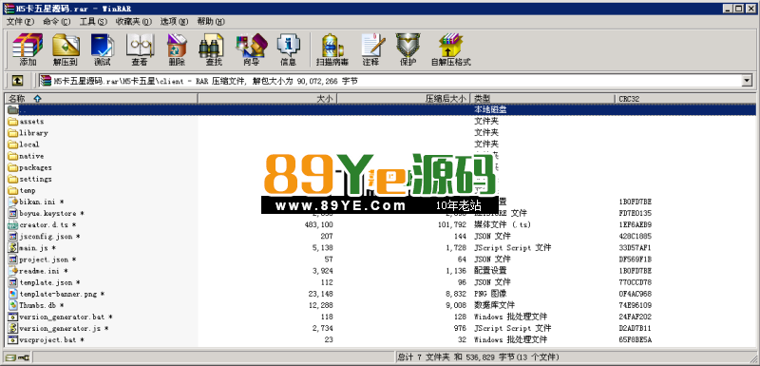Run 扫描病毒 virus scan
The image size is (760, 366).
(332, 49)
